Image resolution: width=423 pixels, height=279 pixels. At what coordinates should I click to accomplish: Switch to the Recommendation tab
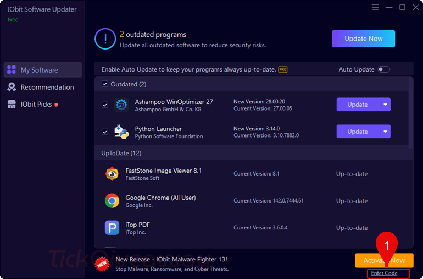pyautogui.click(x=43, y=87)
